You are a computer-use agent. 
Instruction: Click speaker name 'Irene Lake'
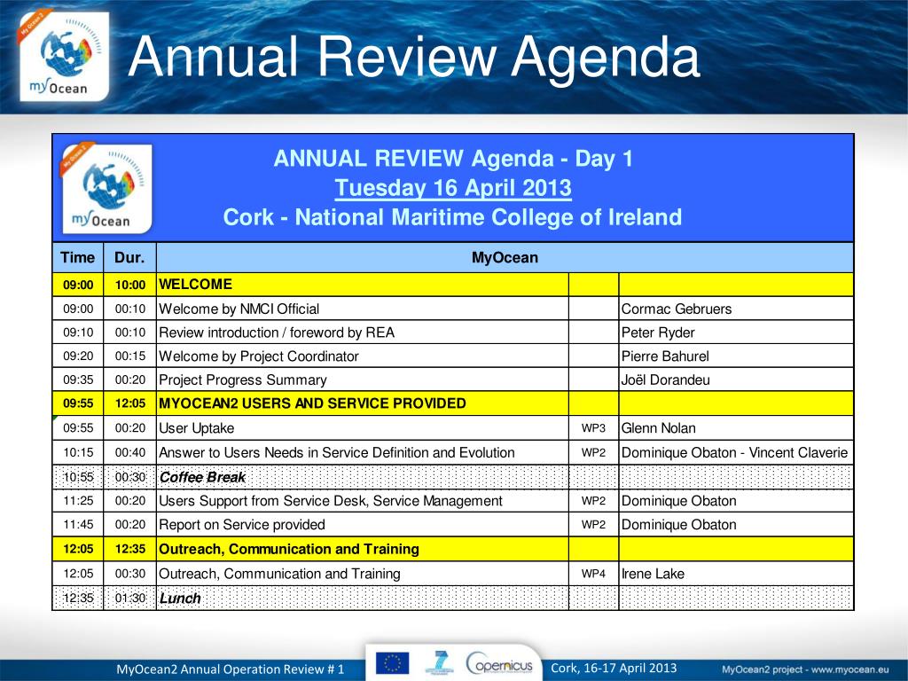653,574
